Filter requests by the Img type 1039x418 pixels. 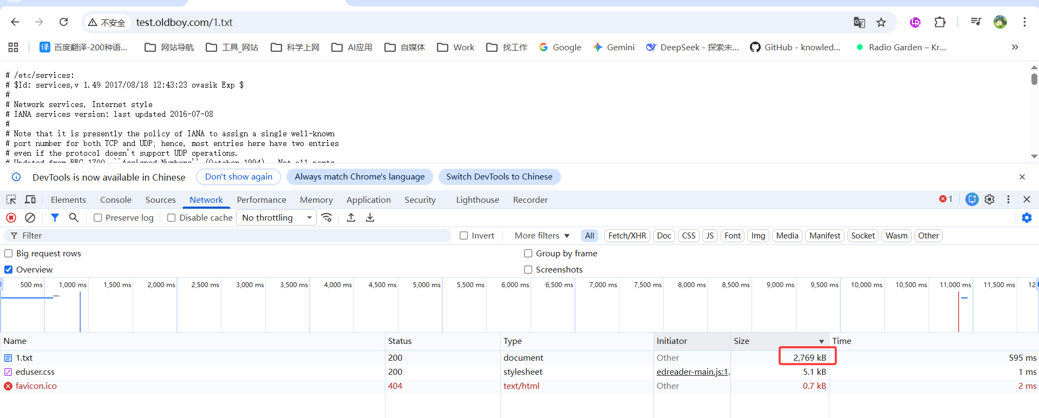pyautogui.click(x=758, y=236)
